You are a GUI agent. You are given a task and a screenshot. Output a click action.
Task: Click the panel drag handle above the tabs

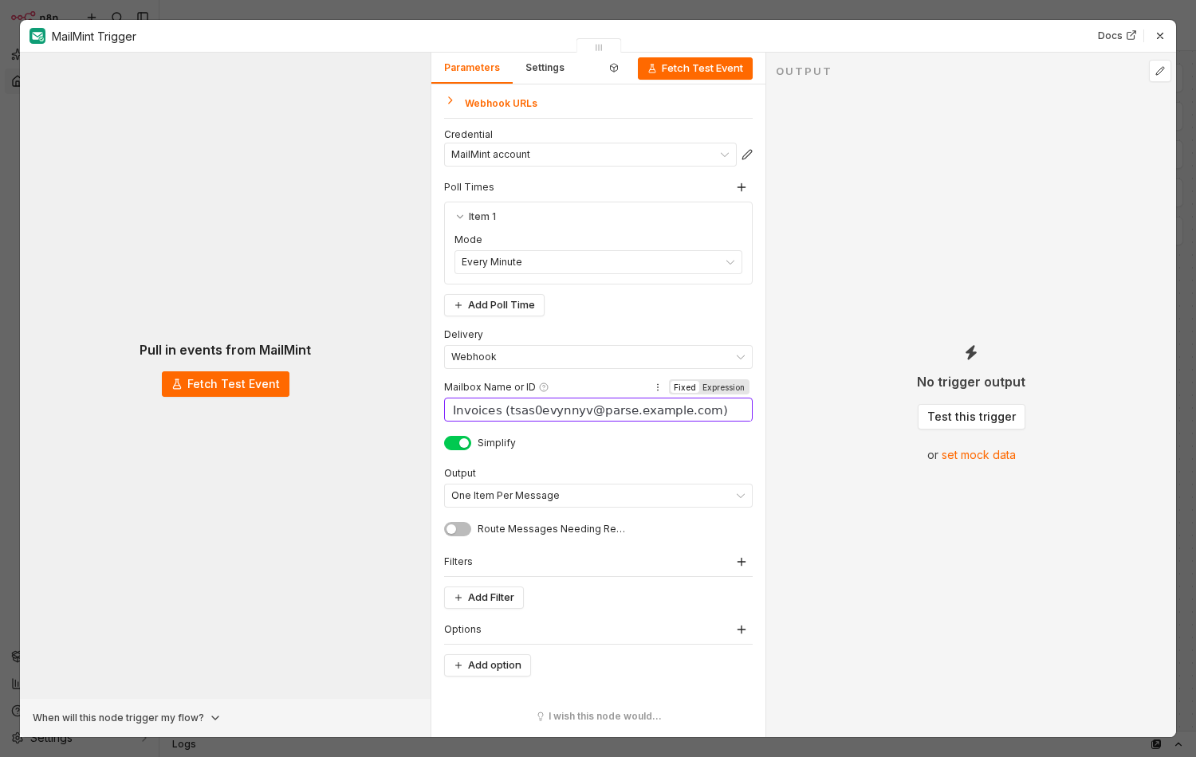[x=599, y=47]
